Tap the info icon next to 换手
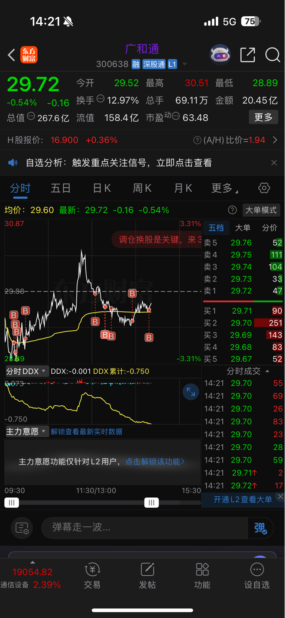 (x=100, y=99)
